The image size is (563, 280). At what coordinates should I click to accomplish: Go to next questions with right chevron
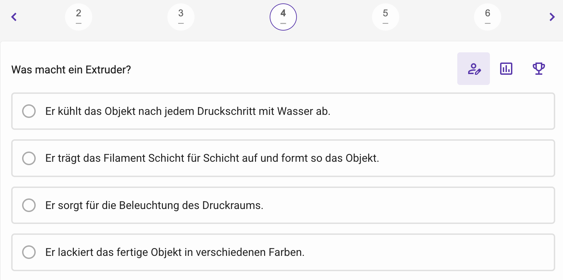[x=552, y=17]
